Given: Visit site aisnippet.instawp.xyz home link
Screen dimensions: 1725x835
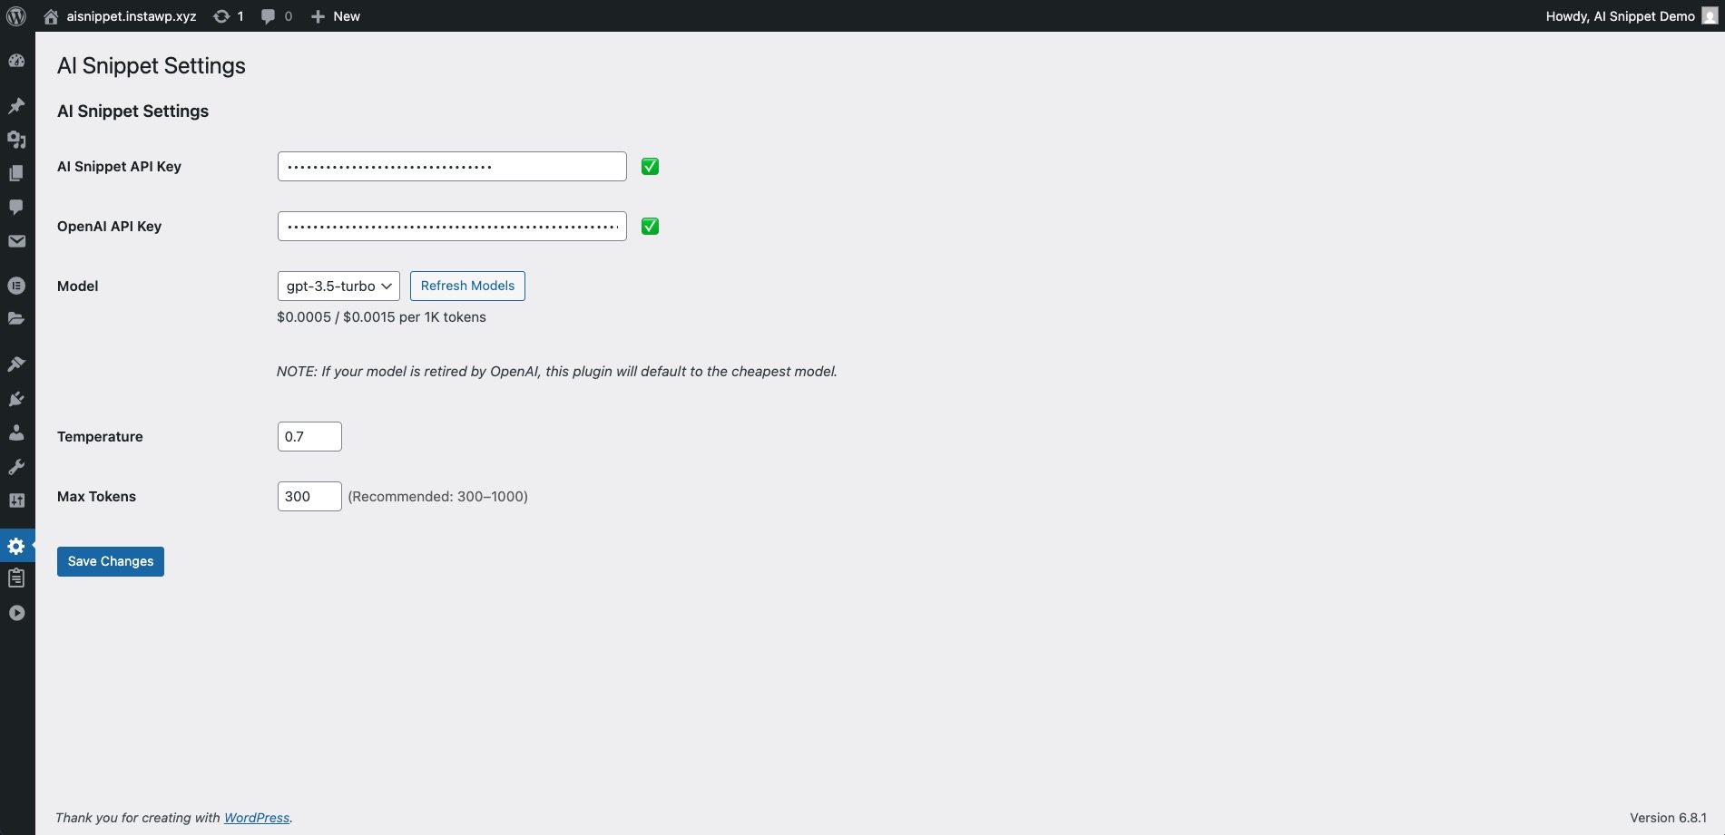Looking at the screenshot, I should click(120, 16).
